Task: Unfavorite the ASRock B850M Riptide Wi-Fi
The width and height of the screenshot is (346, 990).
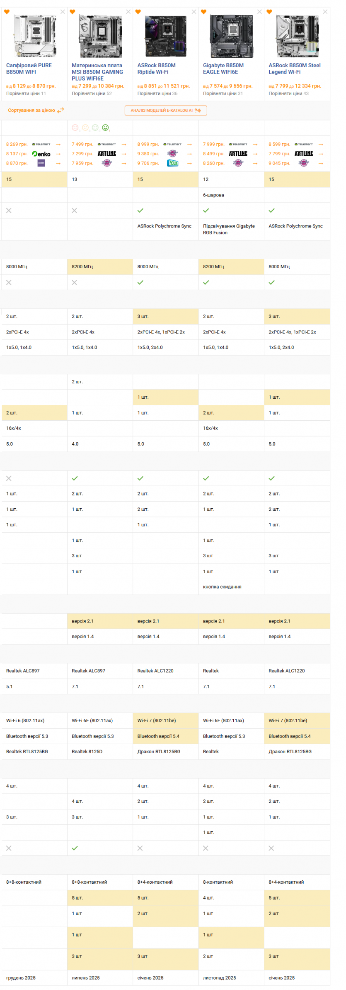Action: click(138, 12)
